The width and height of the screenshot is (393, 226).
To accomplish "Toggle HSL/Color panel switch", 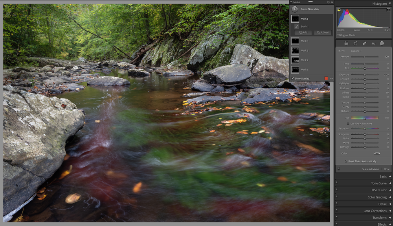I will (336, 190).
